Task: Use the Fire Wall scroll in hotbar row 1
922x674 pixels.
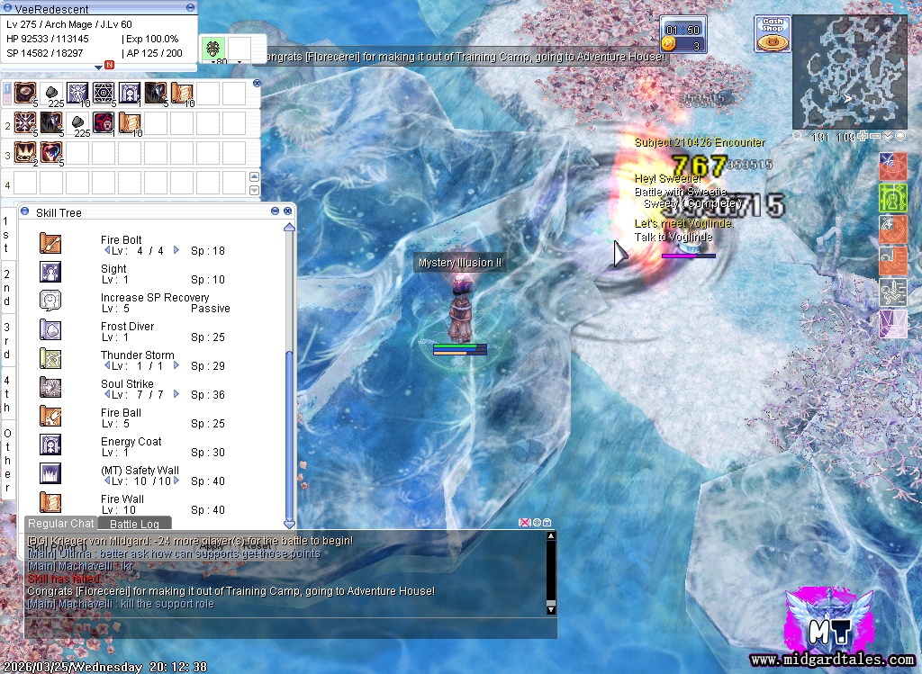Action: (182, 94)
